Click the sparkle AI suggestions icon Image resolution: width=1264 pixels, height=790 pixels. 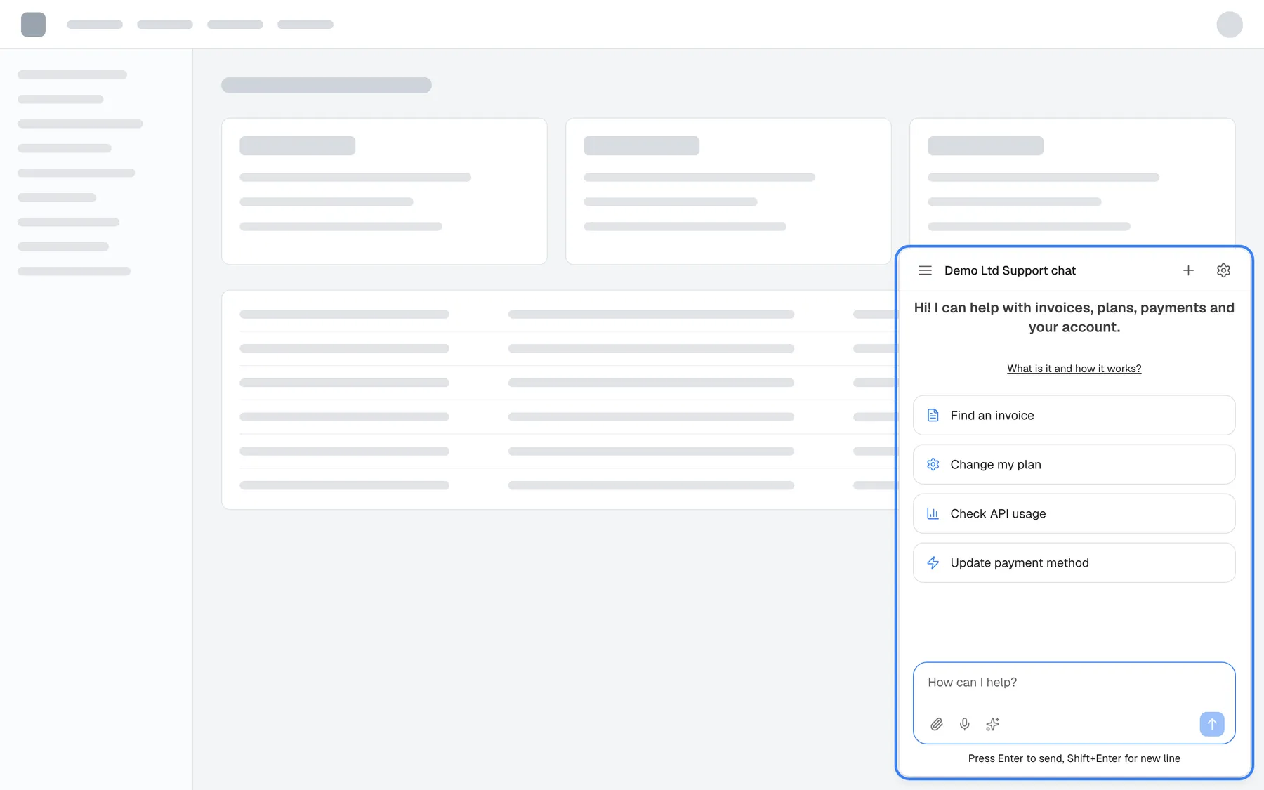click(992, 724)
